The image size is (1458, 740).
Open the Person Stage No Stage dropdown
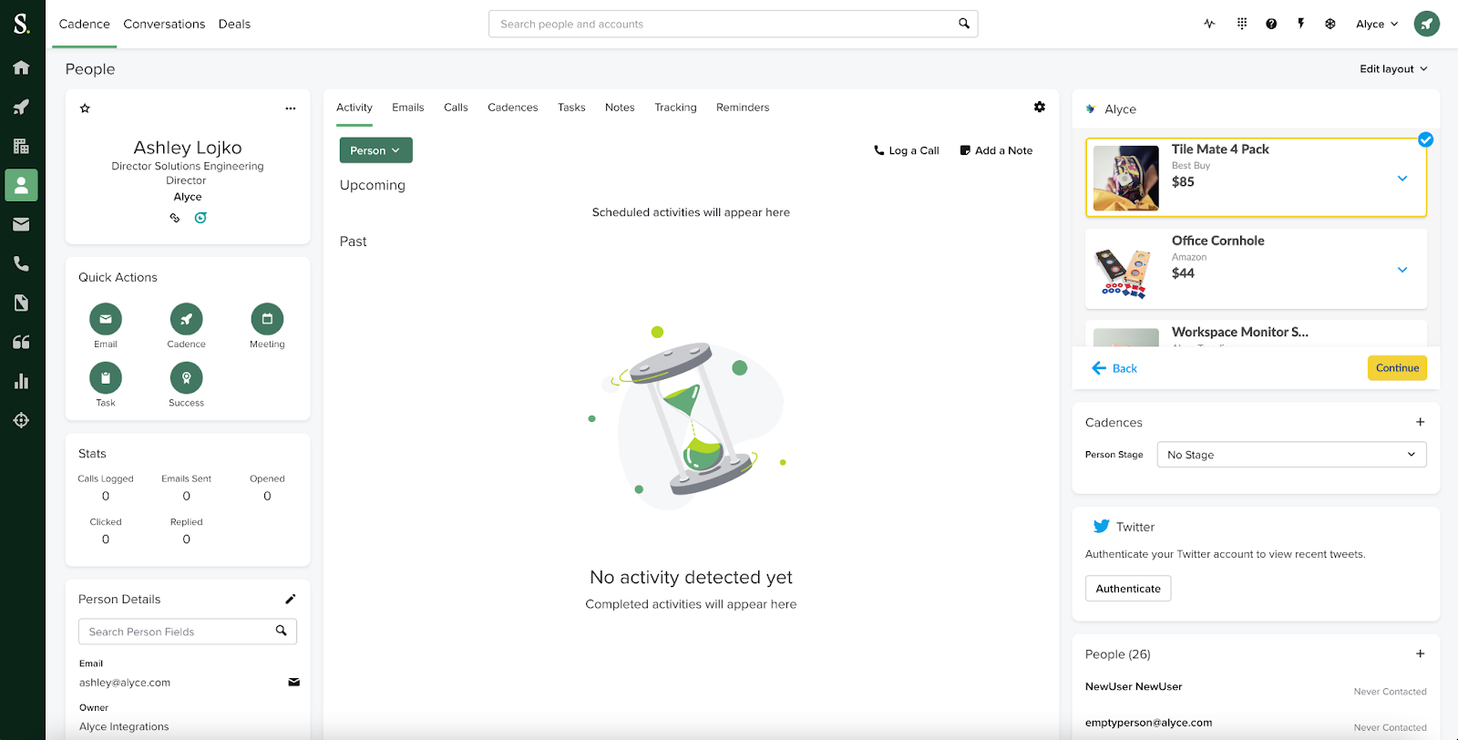click(x=1291, y=455)
